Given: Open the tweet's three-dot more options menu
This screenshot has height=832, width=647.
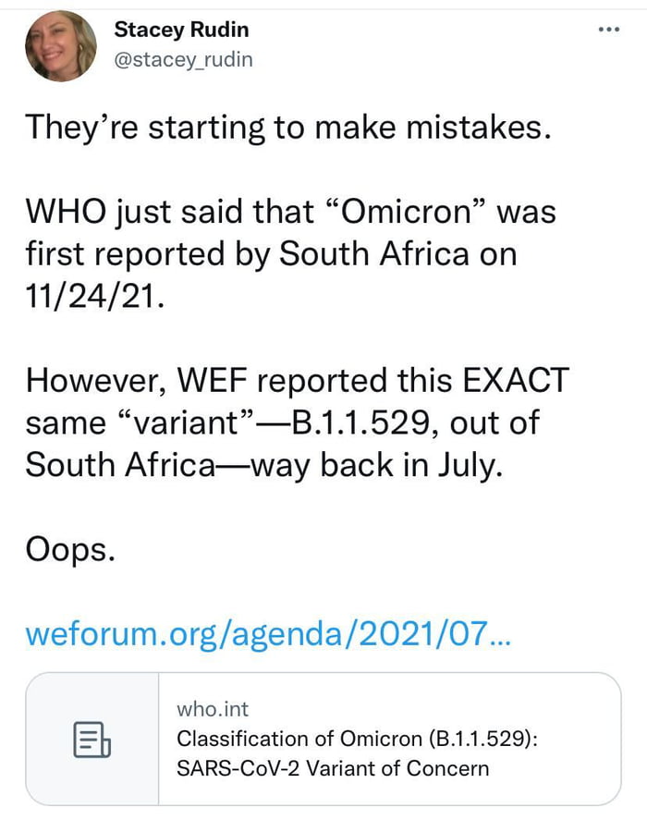Looking at the screenshot, I should pos(607,29).
